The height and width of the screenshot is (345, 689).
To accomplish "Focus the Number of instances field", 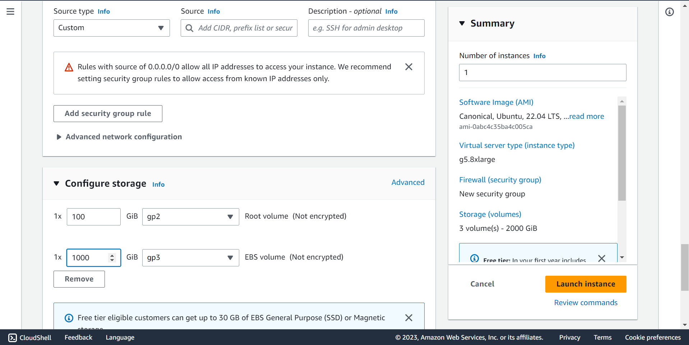I will [542, 73].
